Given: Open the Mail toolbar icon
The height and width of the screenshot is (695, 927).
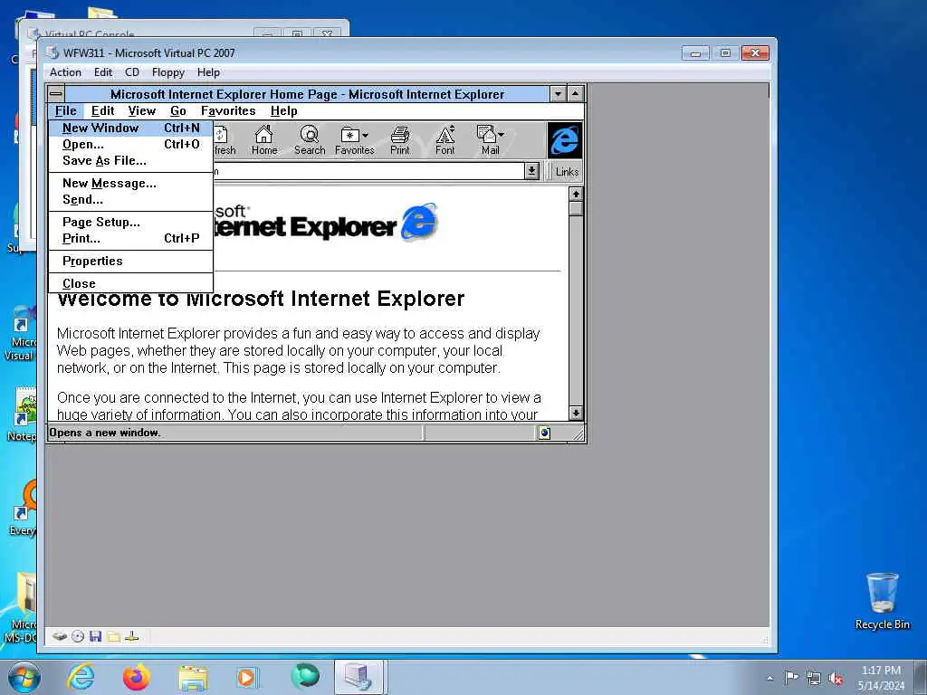Looking at the screenshot, I should pyautogui.click(x=490, y=140).
